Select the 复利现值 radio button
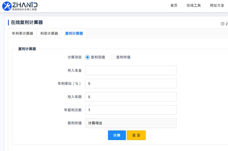Screen dimensions: 228x151 click(x=87, y=57)
